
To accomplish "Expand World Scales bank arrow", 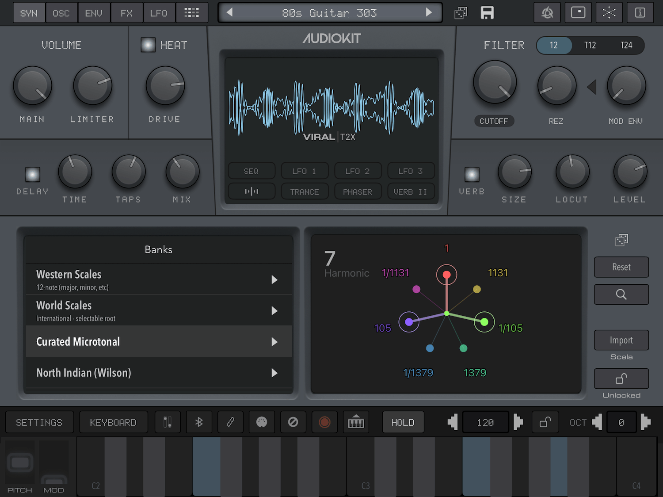I will tap(274, 311).
